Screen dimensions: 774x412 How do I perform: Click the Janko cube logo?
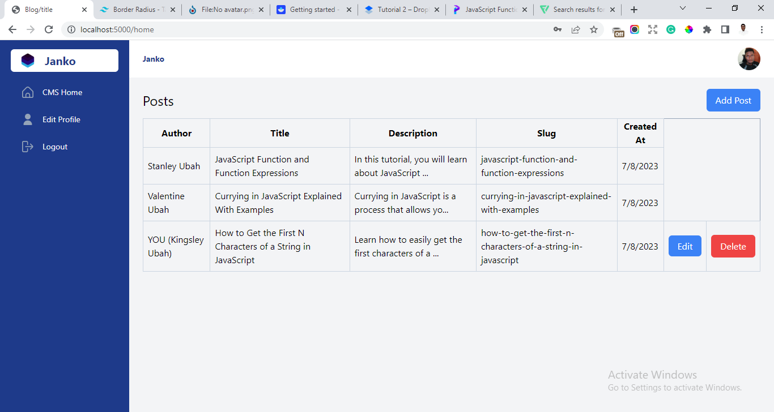(28, 60)
